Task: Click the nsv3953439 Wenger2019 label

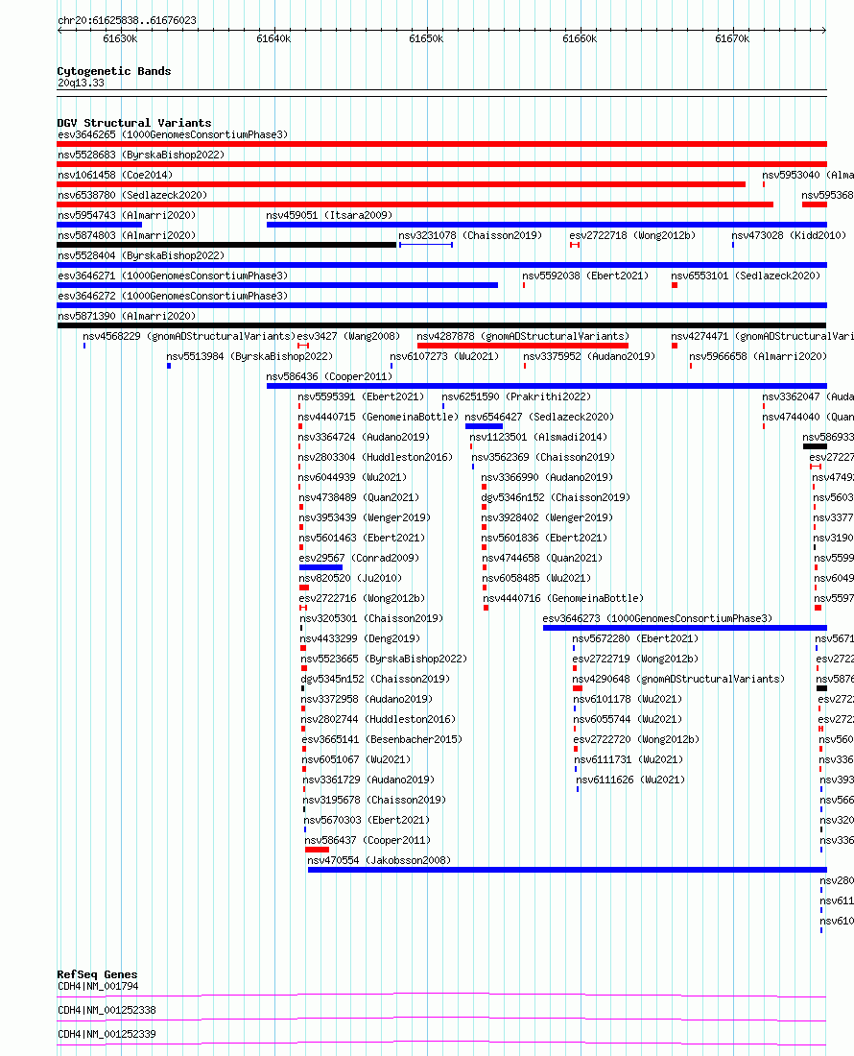Action: [x=365, y=517]
